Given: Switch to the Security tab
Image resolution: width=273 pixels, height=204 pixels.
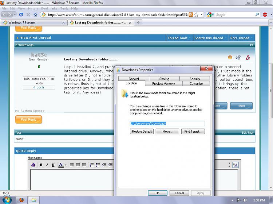Looking at the screenshot, I should tap(195, 79).
